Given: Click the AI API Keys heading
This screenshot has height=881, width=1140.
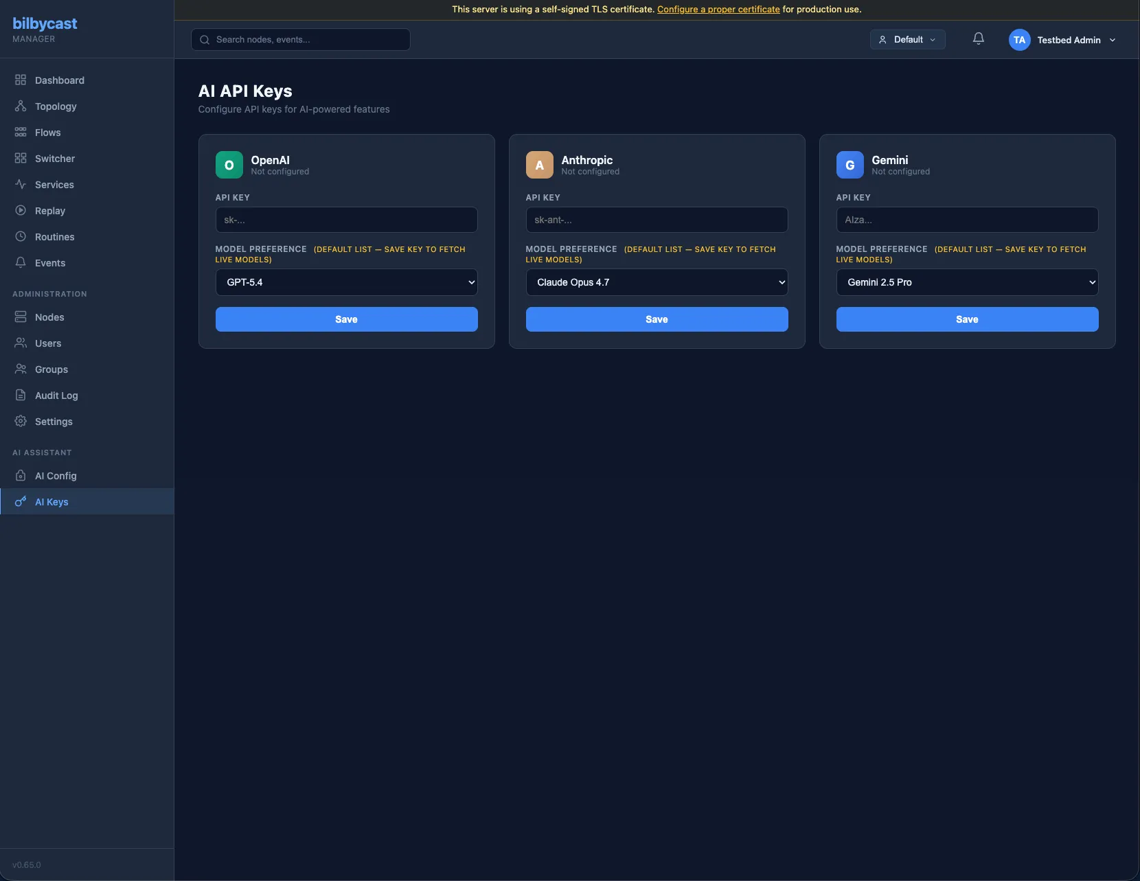Looking at the screenshot, I should (245, 91).
